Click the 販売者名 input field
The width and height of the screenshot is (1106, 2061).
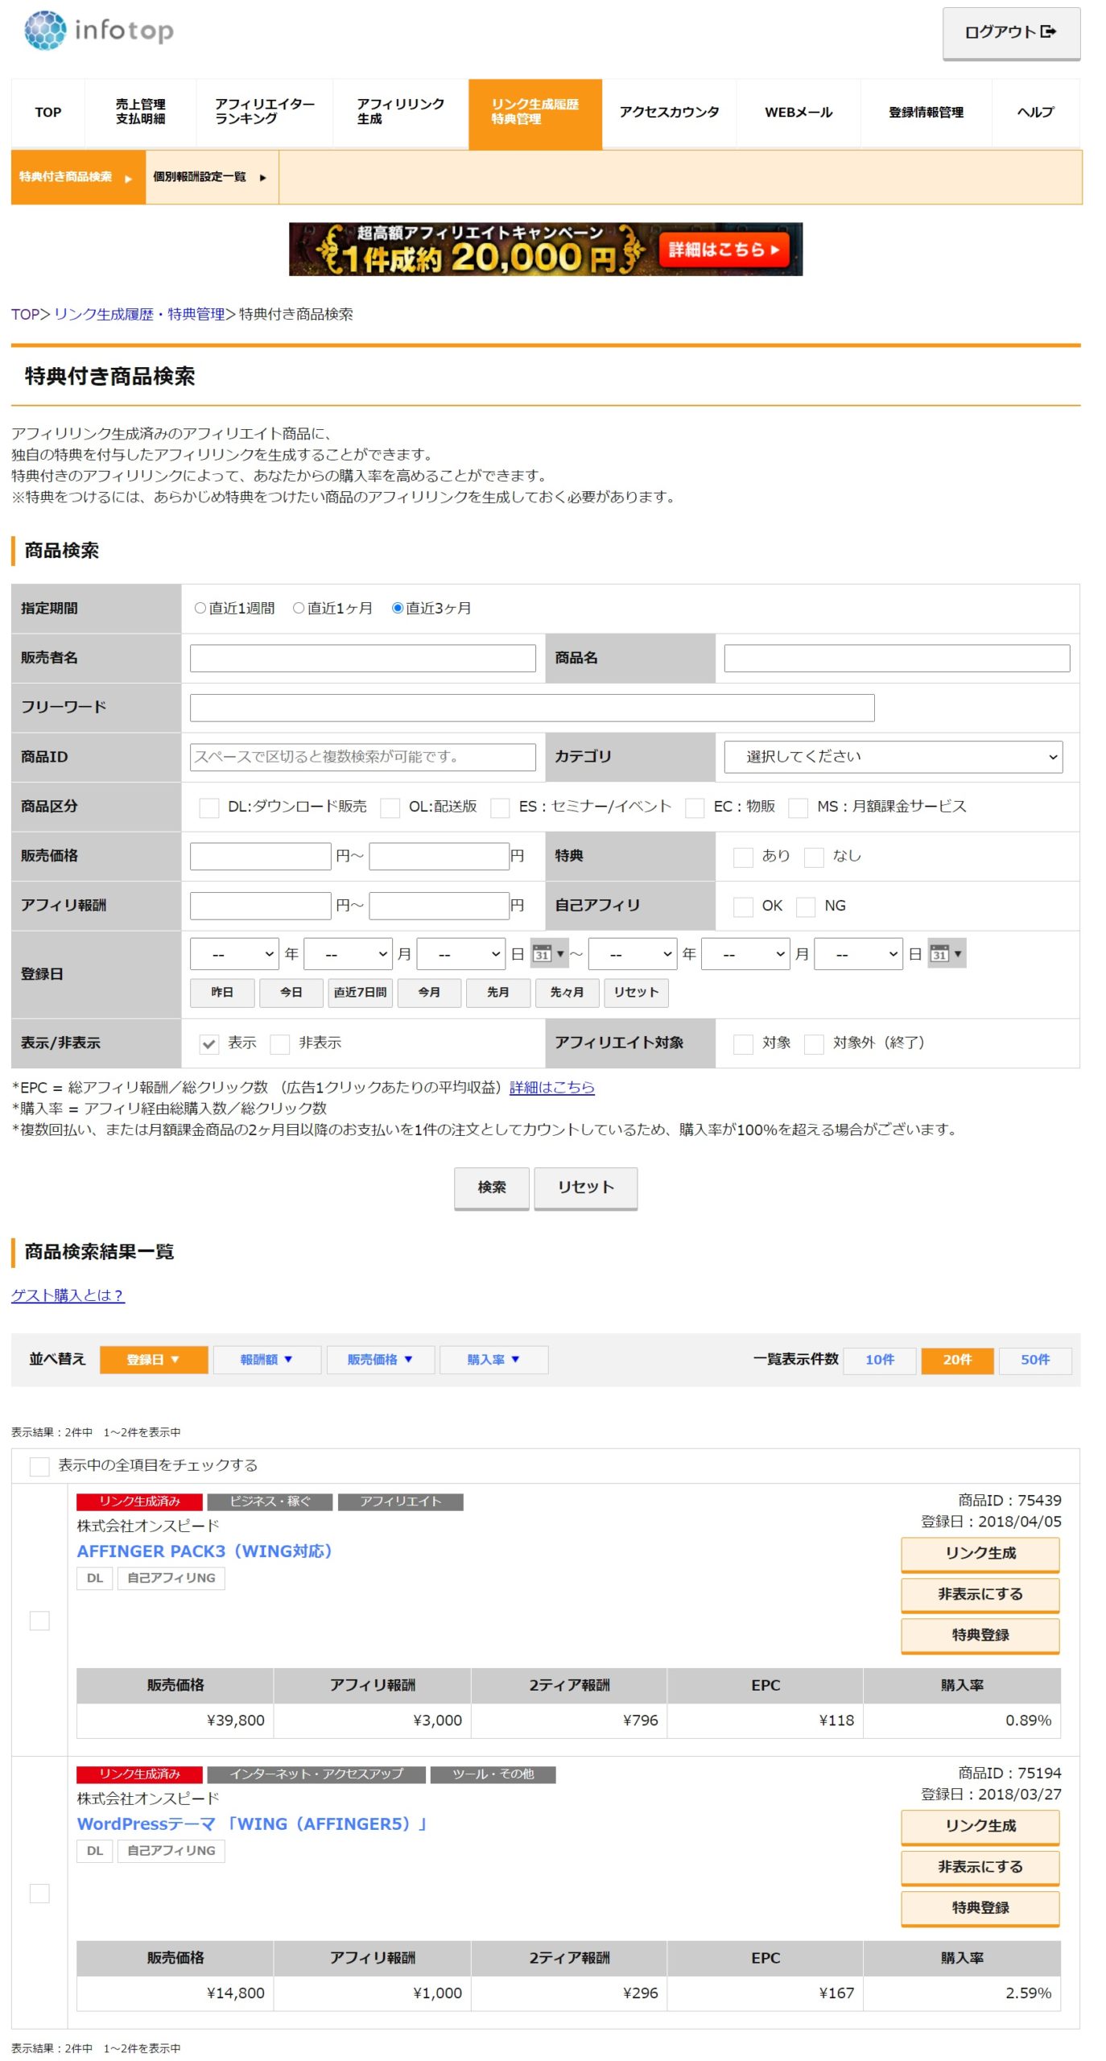363,658
